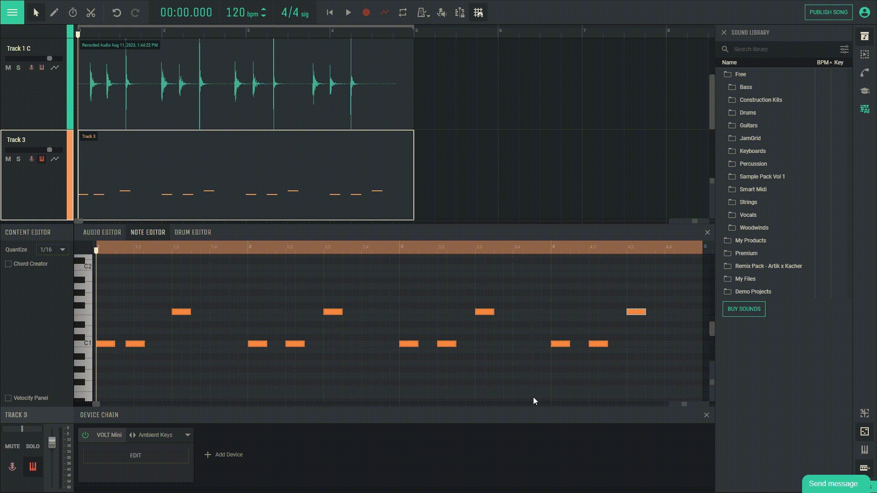Select the Pointer/Select tool

35,12
